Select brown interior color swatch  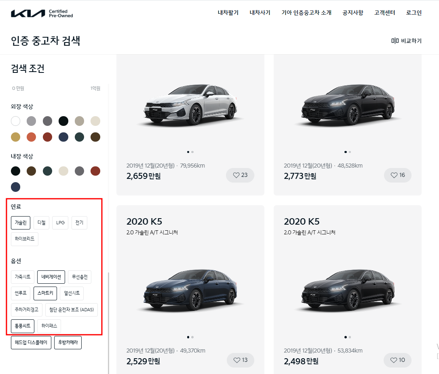tap(32, 171)
